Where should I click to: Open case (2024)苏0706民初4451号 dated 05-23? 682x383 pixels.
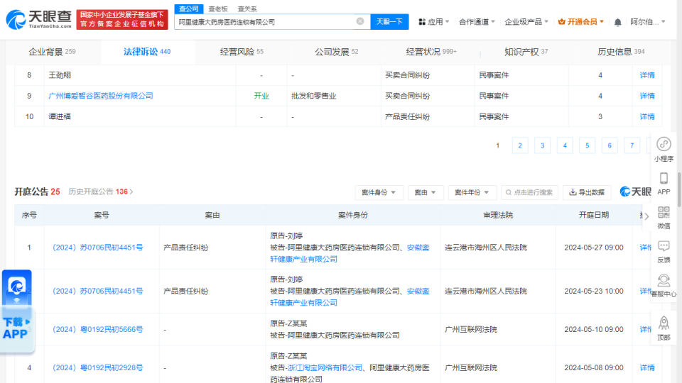point(98,291)
